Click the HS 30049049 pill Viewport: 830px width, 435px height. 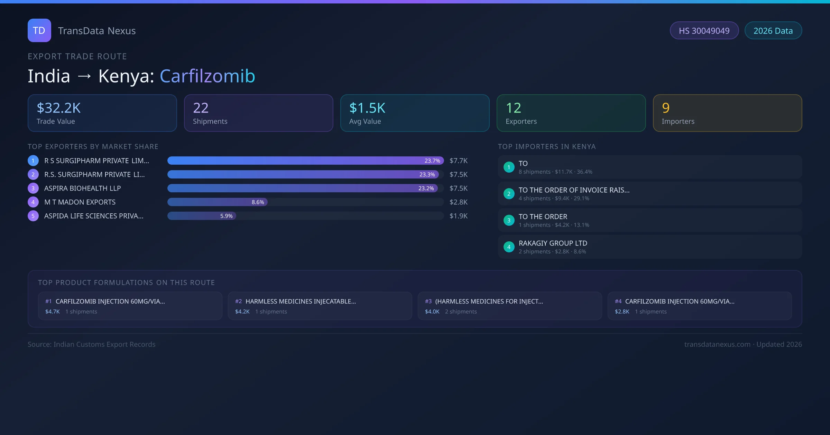(704, 31)
